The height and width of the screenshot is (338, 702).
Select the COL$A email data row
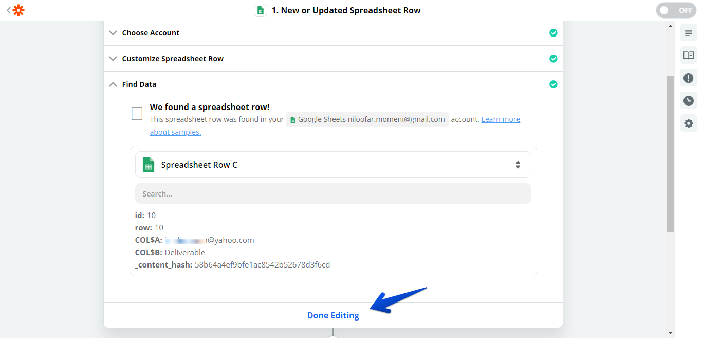point(195,240)
